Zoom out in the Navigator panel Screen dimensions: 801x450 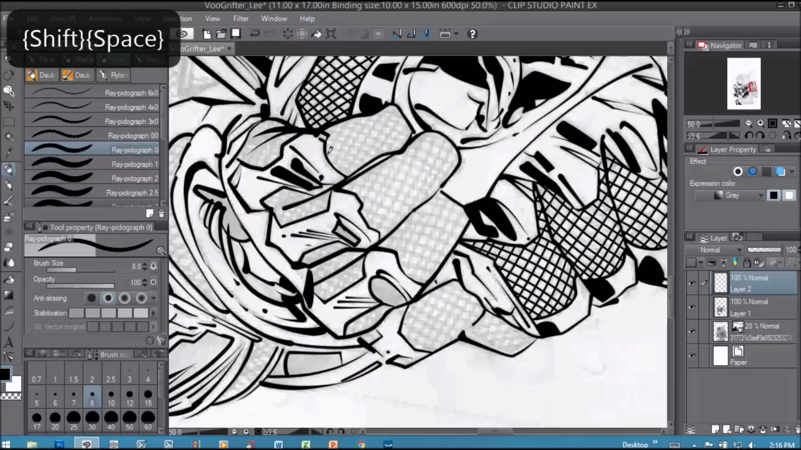point(748,123)
